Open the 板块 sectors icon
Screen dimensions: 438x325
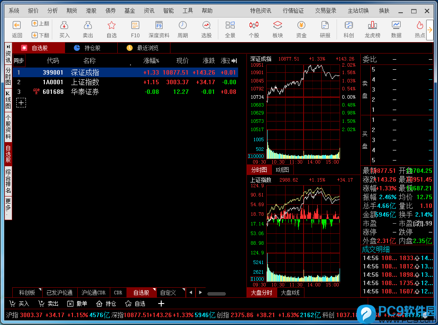278,25
